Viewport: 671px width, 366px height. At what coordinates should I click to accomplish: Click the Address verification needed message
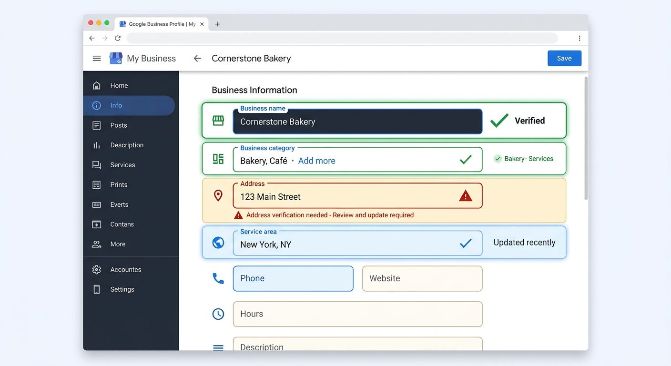click(x=325, y=215)
